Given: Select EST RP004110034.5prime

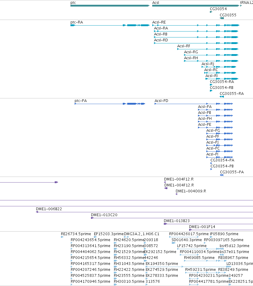Looking at the screenshot, I should pyautogui.click(x=199, y=252).
